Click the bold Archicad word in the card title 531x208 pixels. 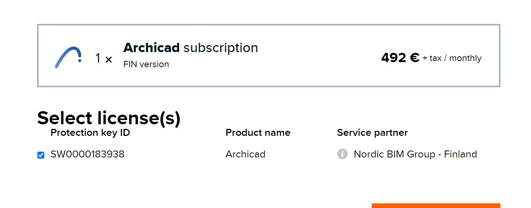coord(151,48)
